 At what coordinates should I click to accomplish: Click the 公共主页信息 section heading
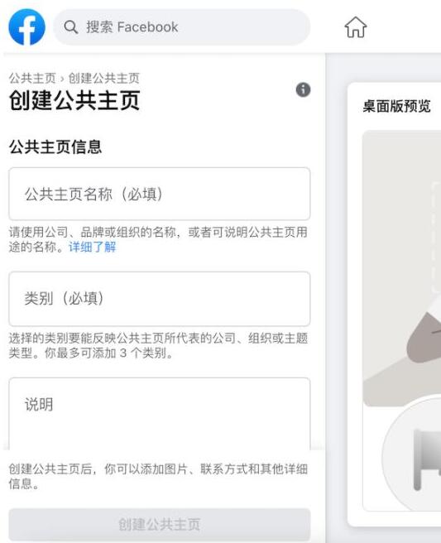[x=55, y=147]
